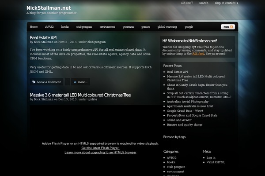Open recent post 'Google Crawl Rate - Wow!'
Image resolution: width=265 pixels, height=176 pixels.
(x=185, y=111)
